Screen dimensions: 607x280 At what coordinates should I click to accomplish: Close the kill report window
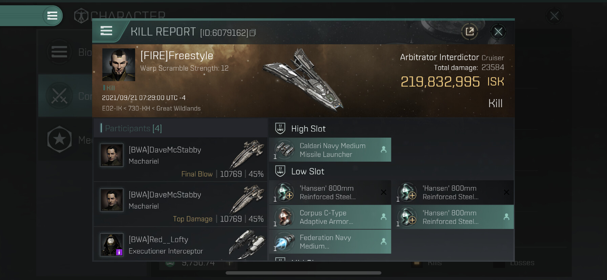point(498,32)
